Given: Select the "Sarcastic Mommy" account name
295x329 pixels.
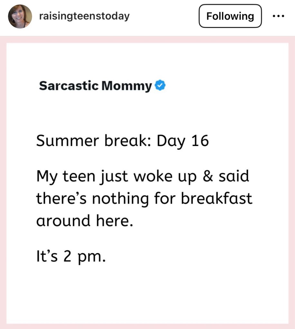Looking at the screenshot, I should (95, 86).
